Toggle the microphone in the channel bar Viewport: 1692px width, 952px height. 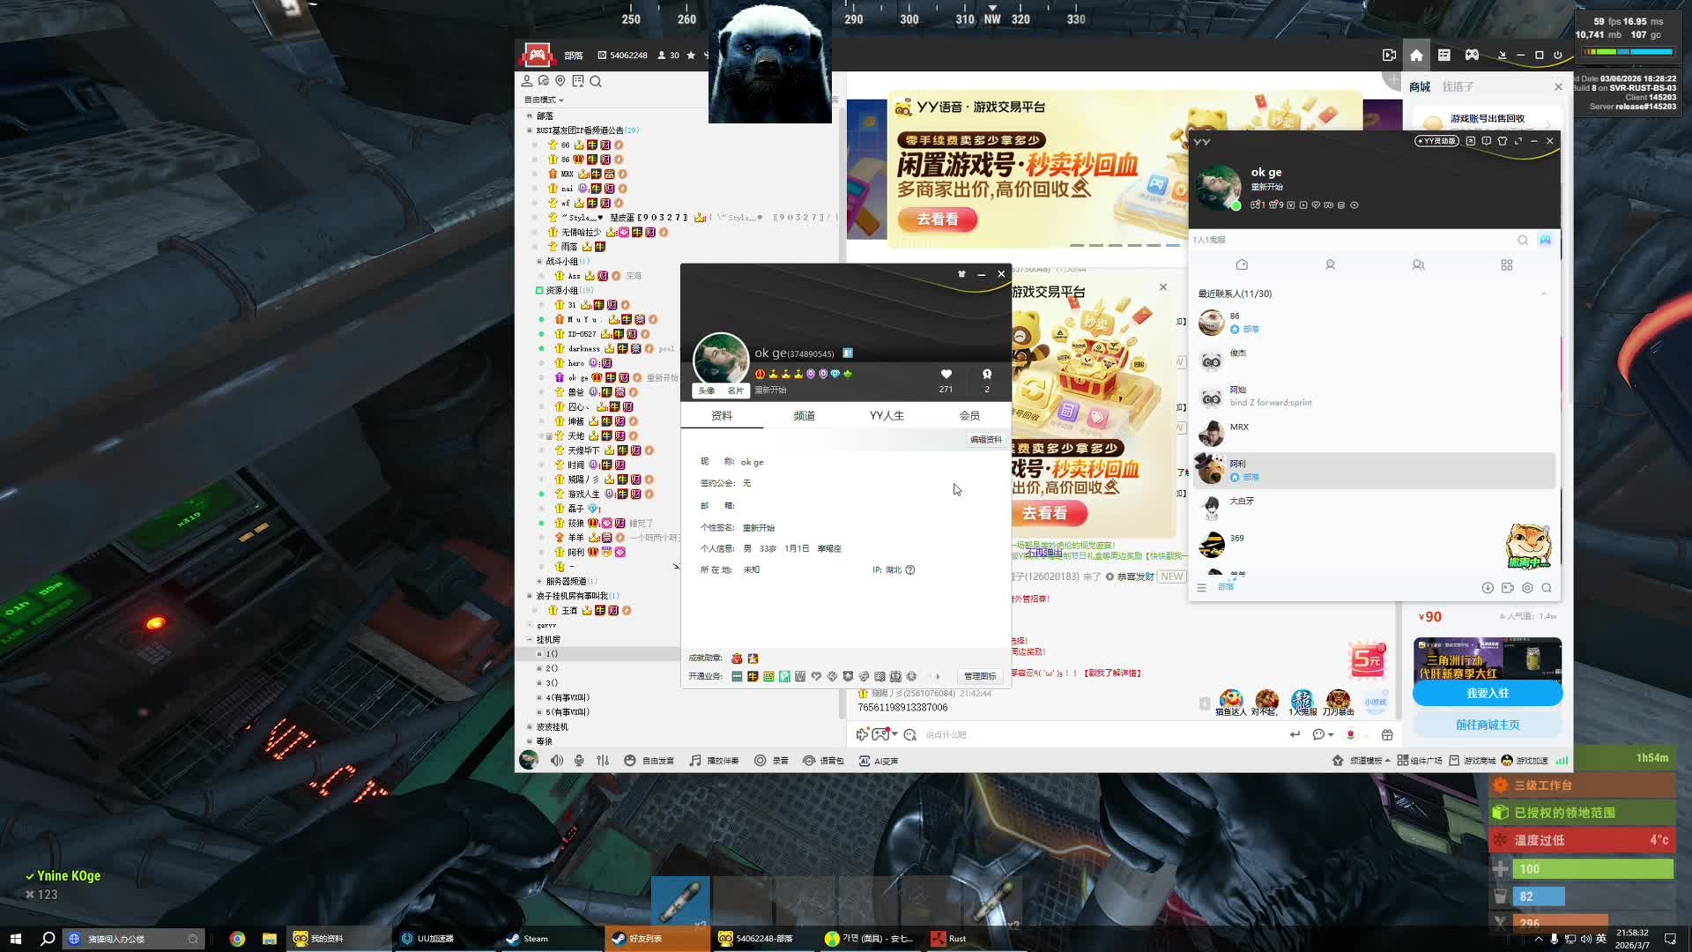pos(579,761)
